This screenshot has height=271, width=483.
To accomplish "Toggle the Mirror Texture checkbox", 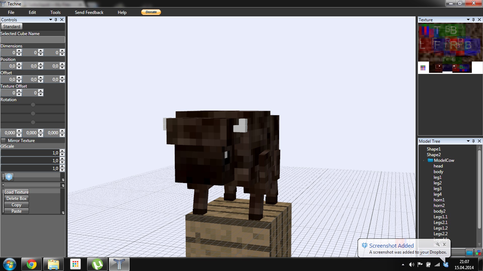I will [4, 140].
